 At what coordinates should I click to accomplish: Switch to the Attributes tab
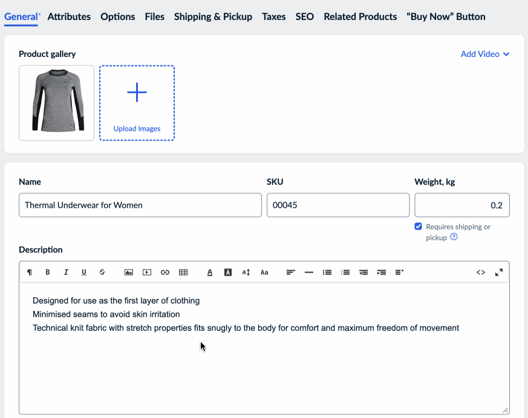pyautogui.click(x=69, y=16)
